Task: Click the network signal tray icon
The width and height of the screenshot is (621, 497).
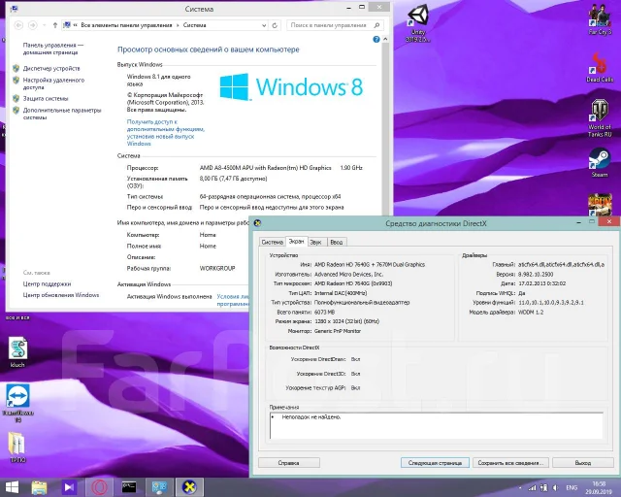Action: tap(533, 488)
